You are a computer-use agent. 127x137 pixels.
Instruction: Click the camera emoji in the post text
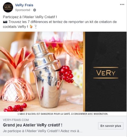(5, 22)
